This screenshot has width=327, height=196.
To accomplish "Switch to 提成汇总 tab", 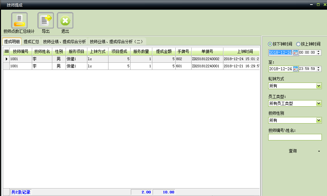I will 31,42.
